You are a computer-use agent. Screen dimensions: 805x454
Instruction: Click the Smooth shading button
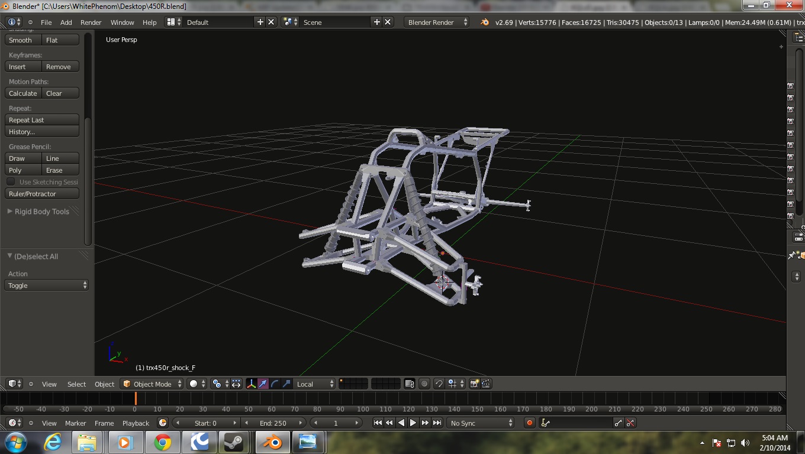(24, 40)
